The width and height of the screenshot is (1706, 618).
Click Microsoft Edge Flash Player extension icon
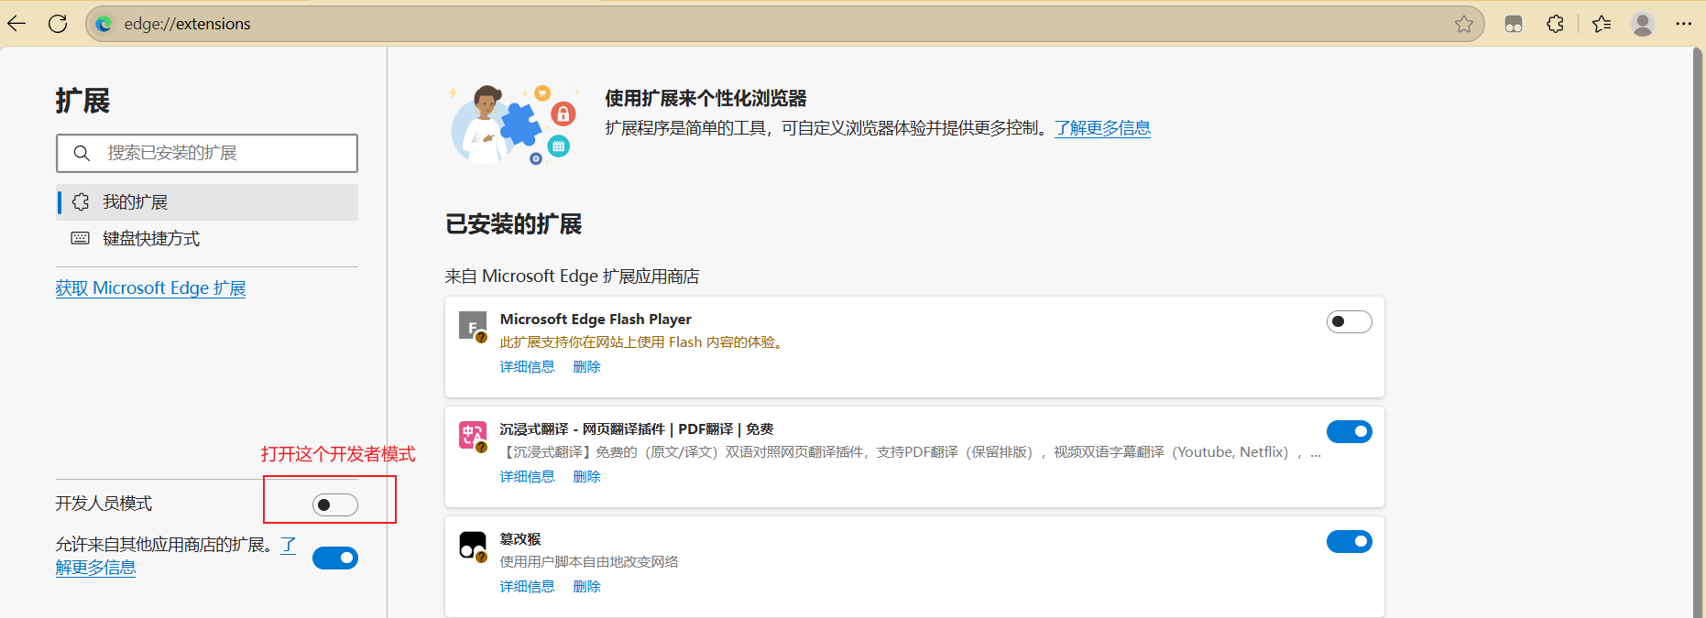[x=473, y=326]
